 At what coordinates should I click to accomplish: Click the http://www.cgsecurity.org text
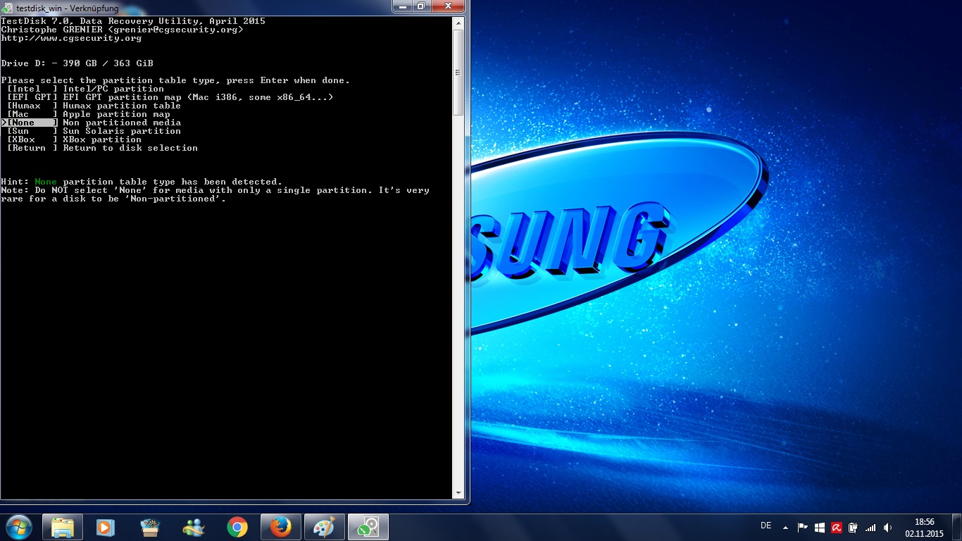click(x=71, y=38)
